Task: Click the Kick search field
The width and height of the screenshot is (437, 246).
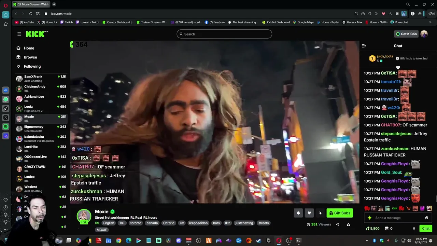Action: tap(224, 34)
